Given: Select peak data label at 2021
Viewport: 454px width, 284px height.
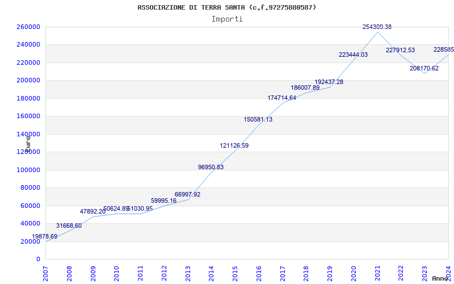Looking at the screenshot, I should tap(377, 27).
